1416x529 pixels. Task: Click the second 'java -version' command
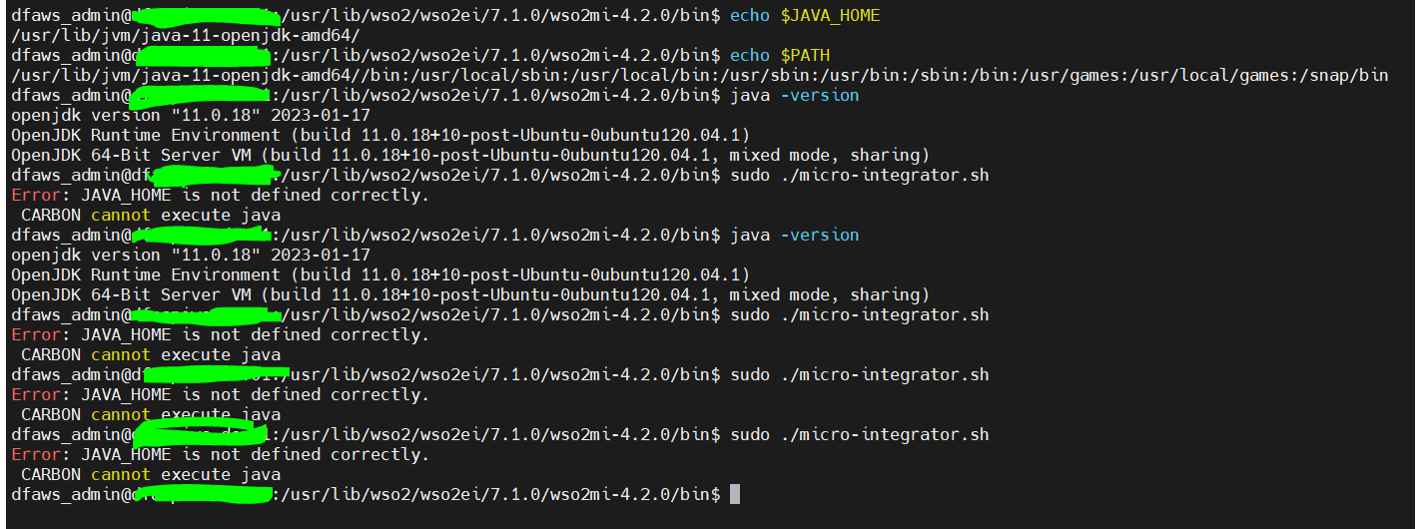click(795, 236)
